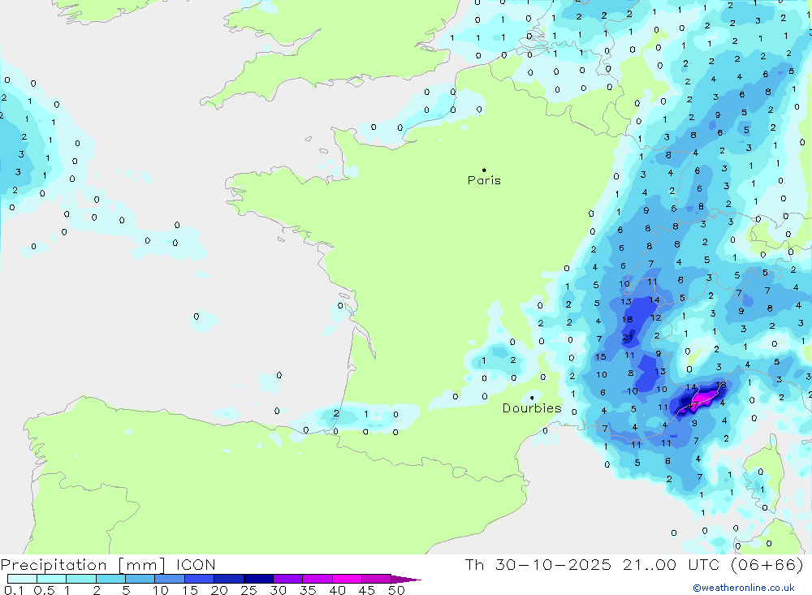Image resolution: width=812 pixels, height=595 pixels.
Task: Click the 'Precipitation [mm] ICON' title text
Action: coord(108,564)
